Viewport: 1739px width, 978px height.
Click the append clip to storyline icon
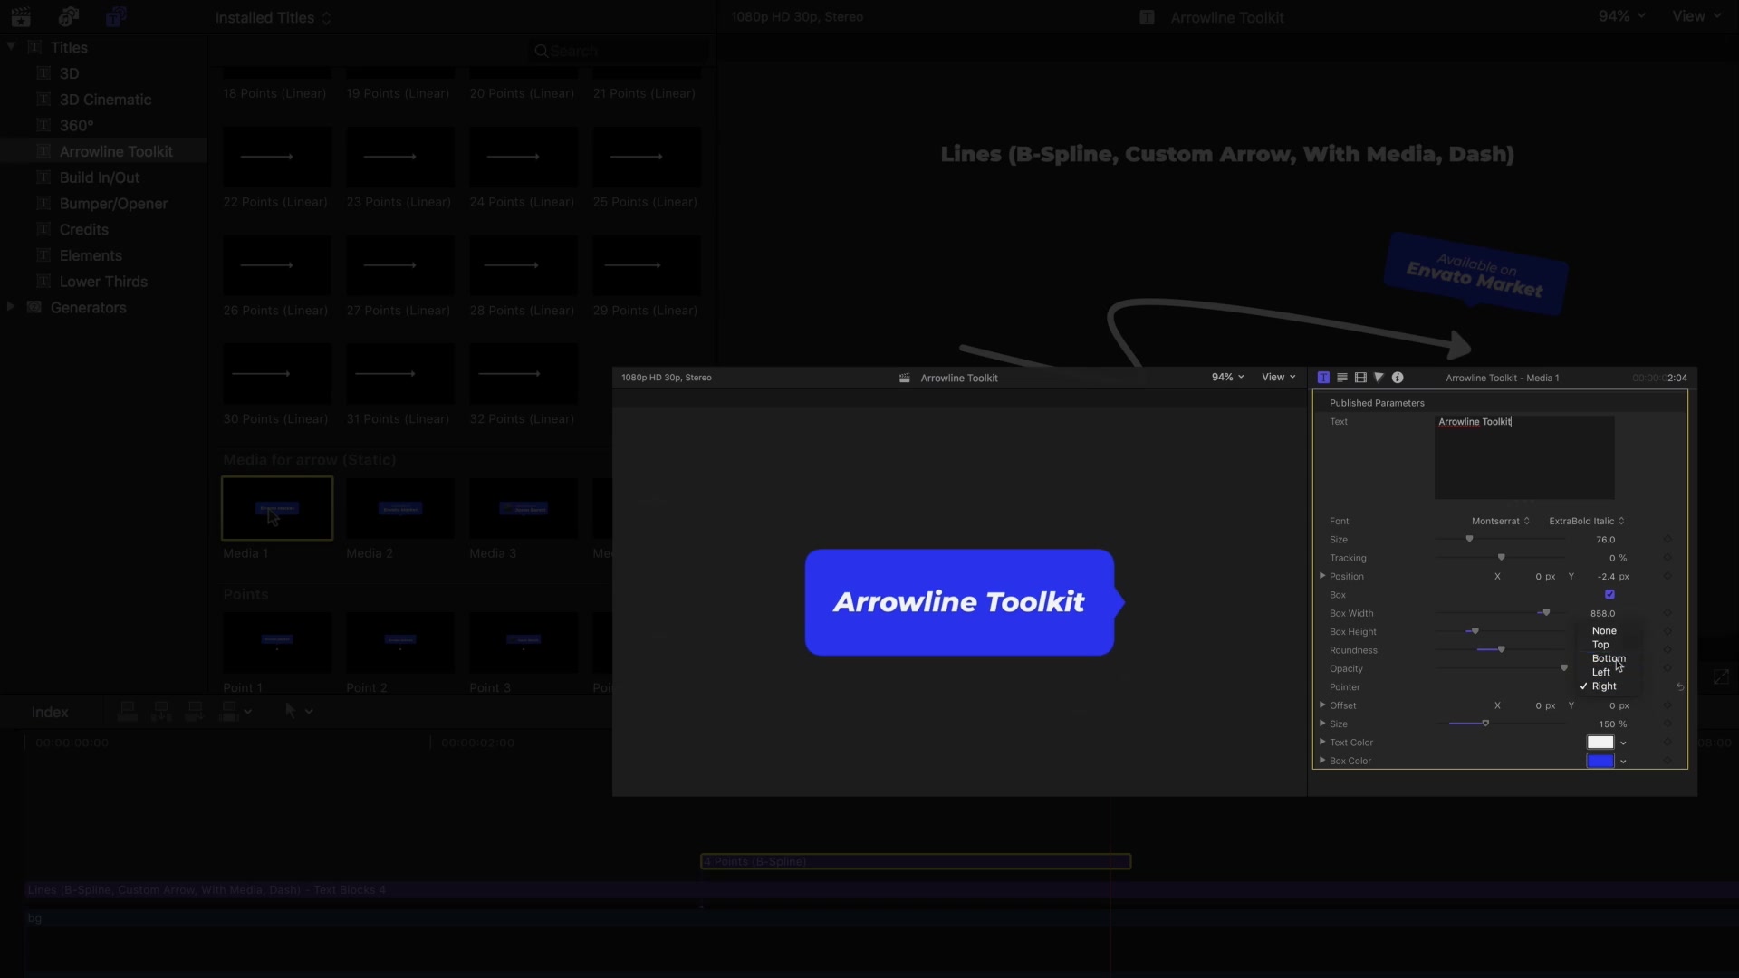pos(195,711)
